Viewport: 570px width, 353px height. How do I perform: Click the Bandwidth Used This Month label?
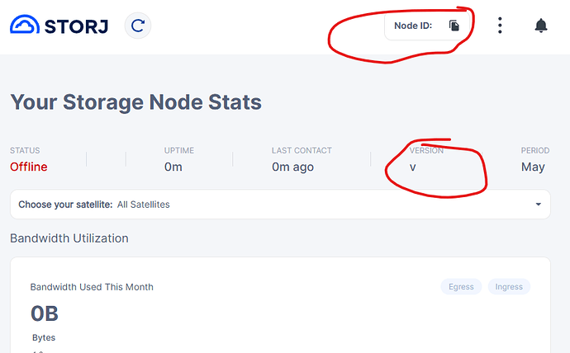[x=92, y=287]
